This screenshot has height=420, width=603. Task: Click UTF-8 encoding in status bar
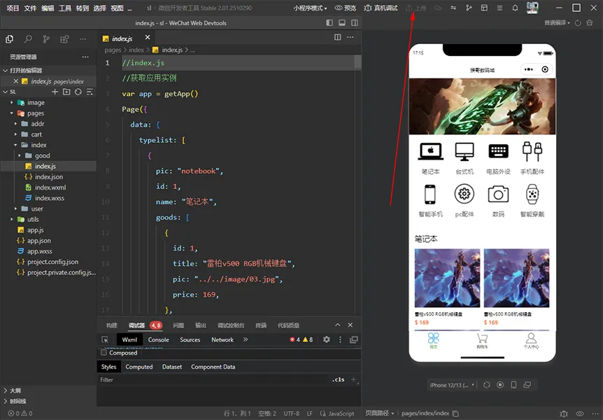[292, 414]
